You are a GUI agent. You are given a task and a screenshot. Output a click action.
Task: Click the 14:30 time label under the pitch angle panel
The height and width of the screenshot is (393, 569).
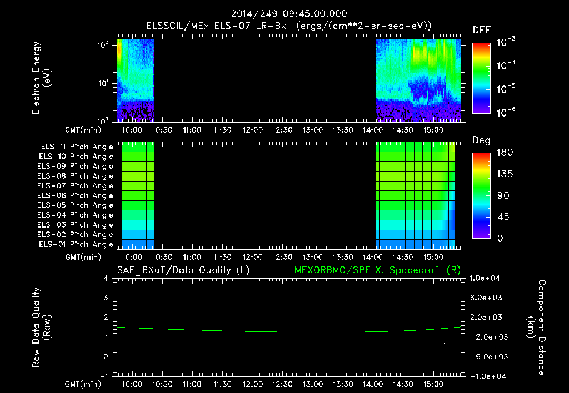tap(403, 258)
